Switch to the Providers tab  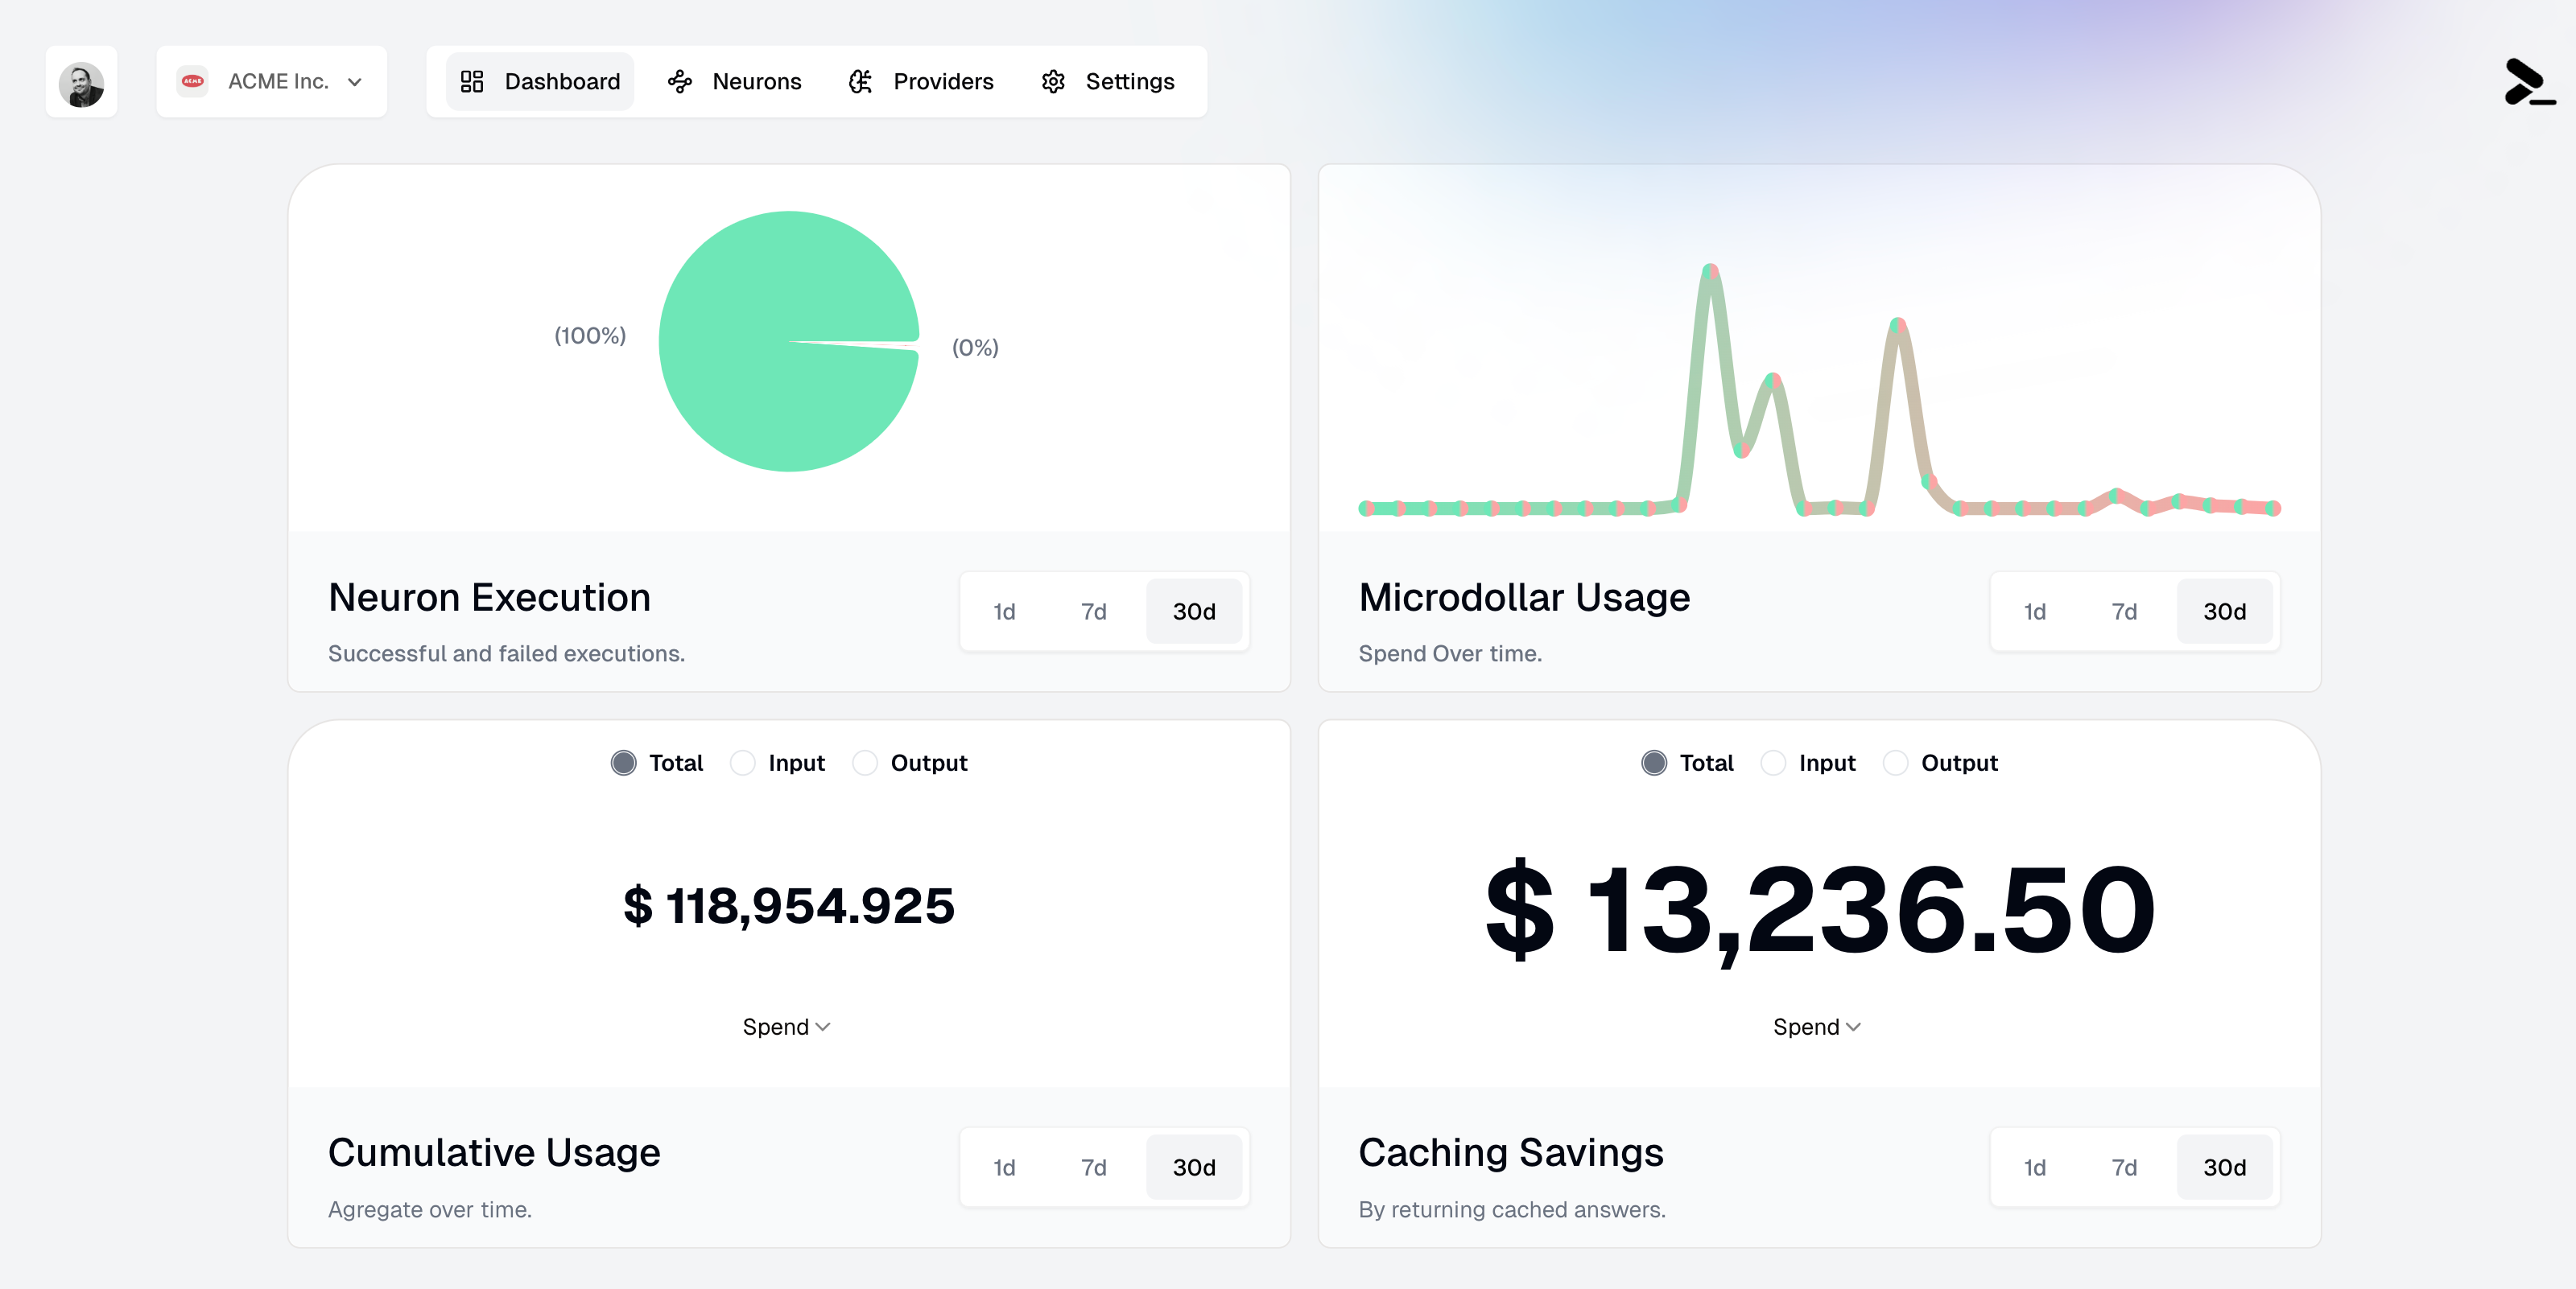tap(921, 82)
